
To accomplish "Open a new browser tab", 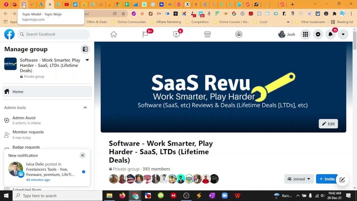I will coord(292,4).
